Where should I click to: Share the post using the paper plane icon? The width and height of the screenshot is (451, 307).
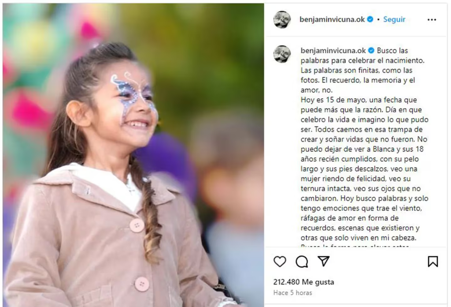(x=324, y=261)
